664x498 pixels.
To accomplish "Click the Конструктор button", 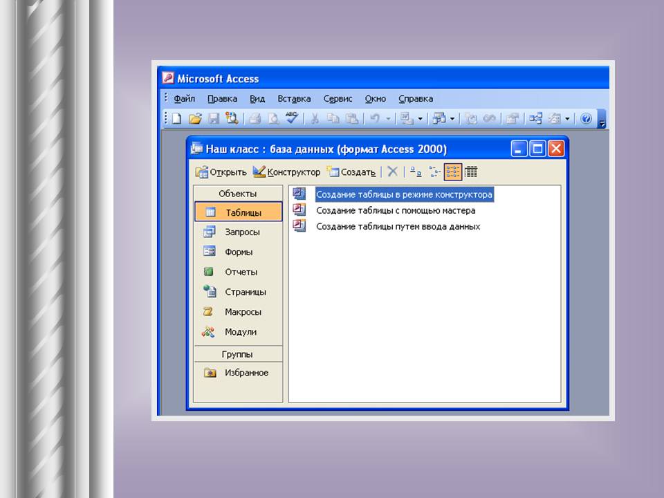I will coord(287,172).
